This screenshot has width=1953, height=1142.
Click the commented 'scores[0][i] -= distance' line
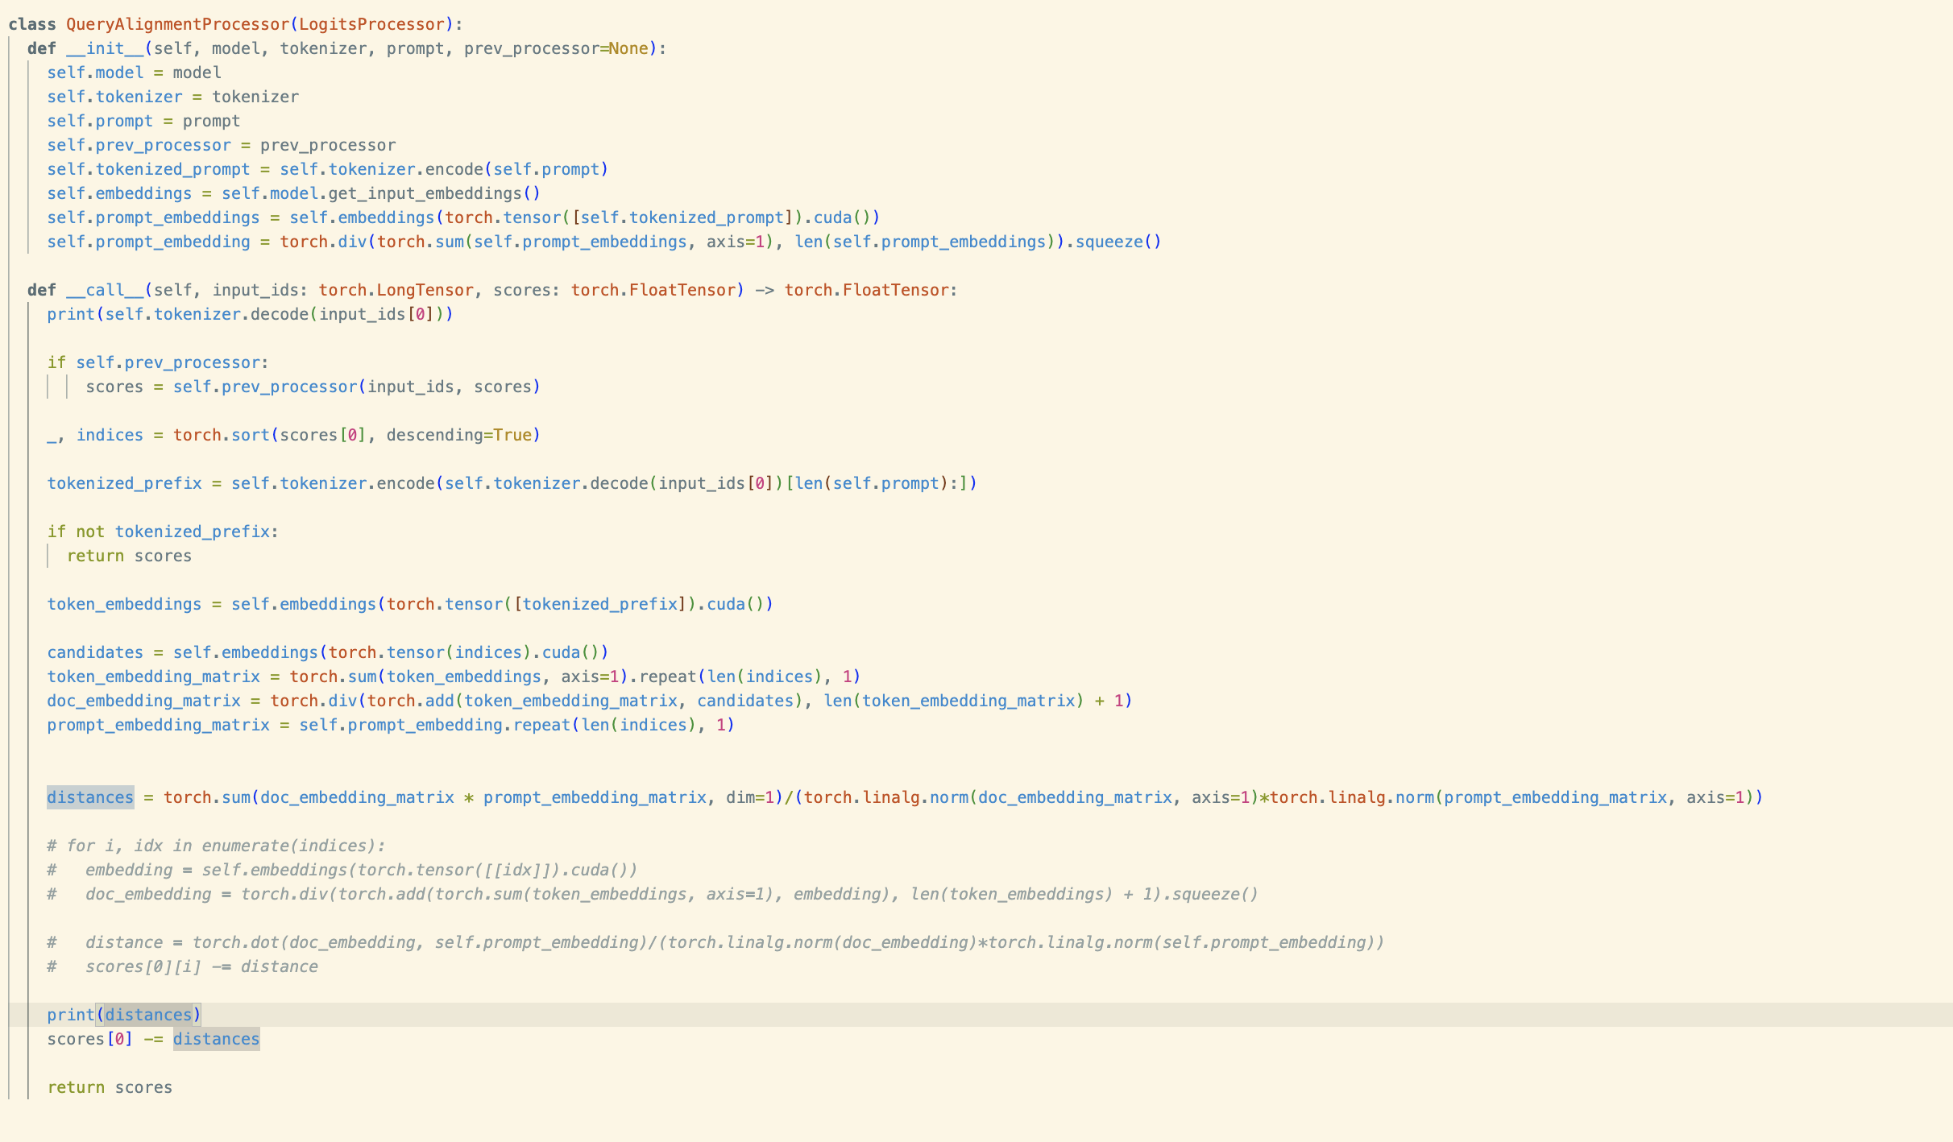tap(201, 966)
